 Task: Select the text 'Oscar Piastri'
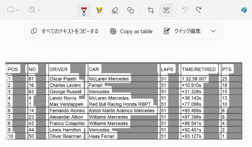[63, 79]
